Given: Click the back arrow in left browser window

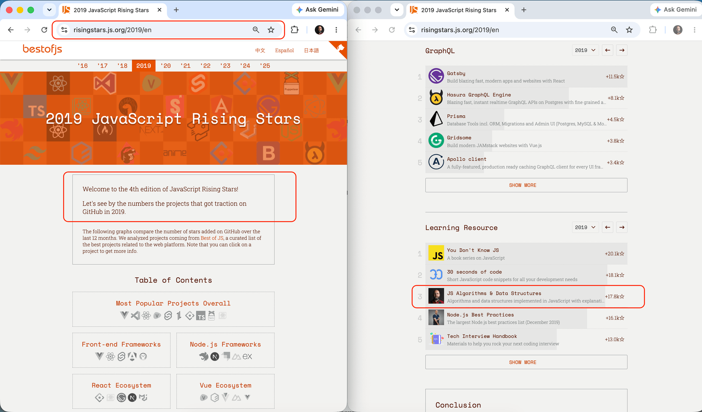Looking at the screenshot, I should (11, 30).
